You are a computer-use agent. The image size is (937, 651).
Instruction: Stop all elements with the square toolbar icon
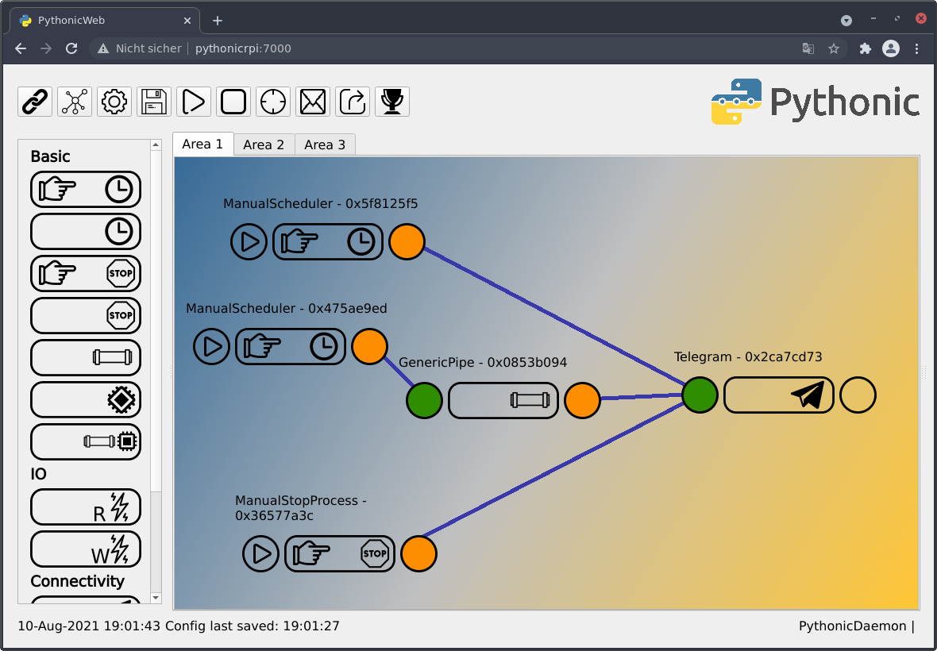pyautogui.click(x=233, y=102)
